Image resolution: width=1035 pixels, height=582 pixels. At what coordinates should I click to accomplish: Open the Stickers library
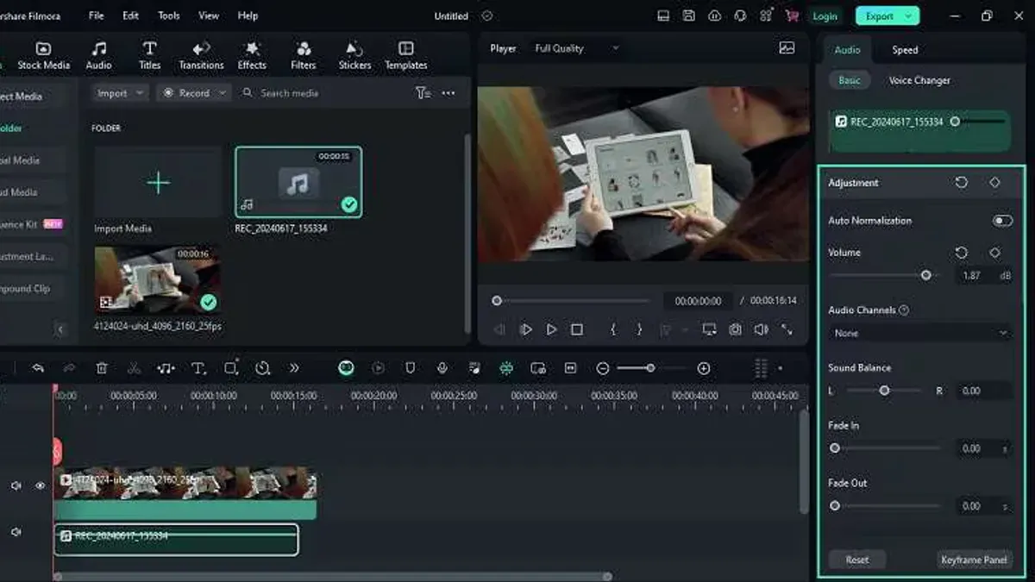coord(354,56)
